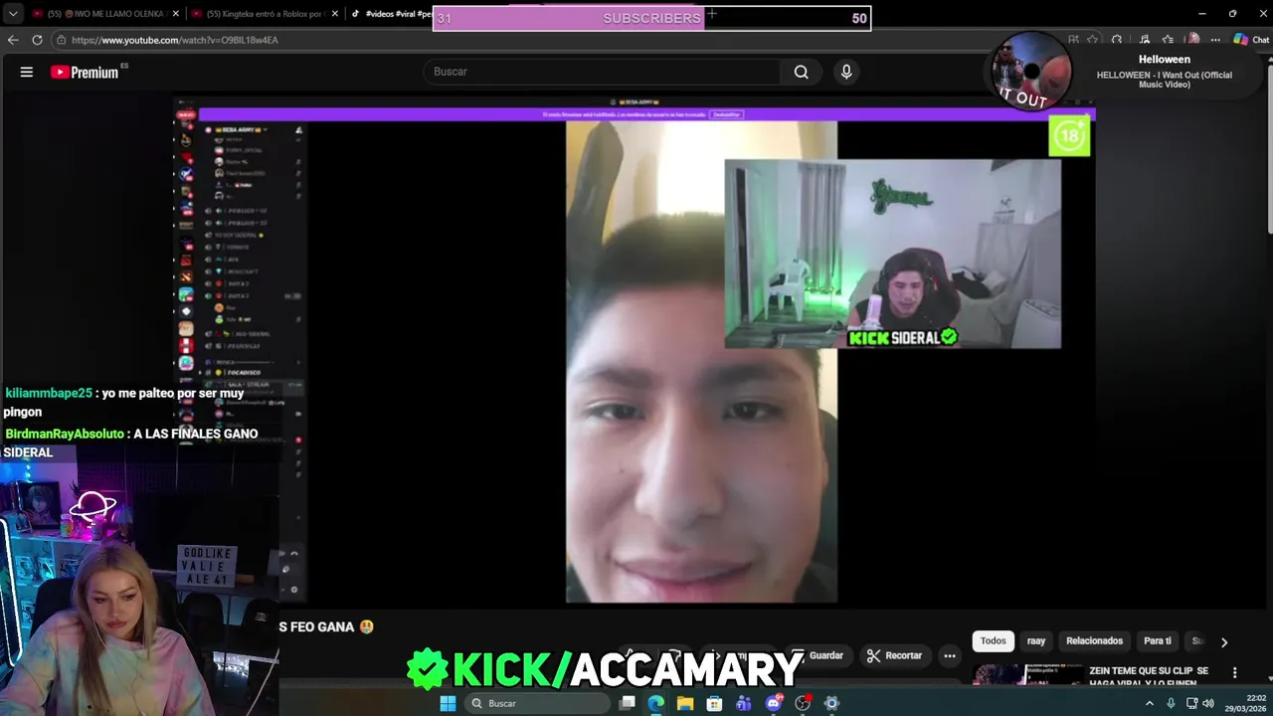
Task: Close the IWO ME LLAMO OLENKA tab
Action: point(176,14)
